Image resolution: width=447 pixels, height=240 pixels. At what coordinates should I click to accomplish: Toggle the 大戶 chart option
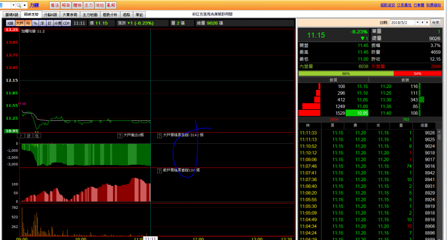(20, 24)
